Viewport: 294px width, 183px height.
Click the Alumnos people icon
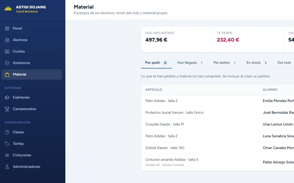(x=7, y=40)
